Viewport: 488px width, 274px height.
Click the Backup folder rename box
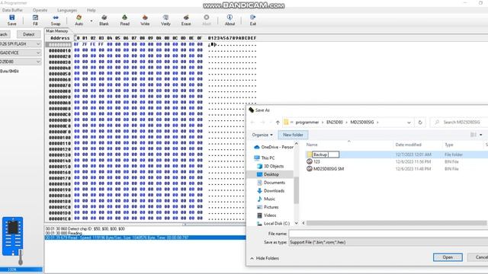(326, 155)
